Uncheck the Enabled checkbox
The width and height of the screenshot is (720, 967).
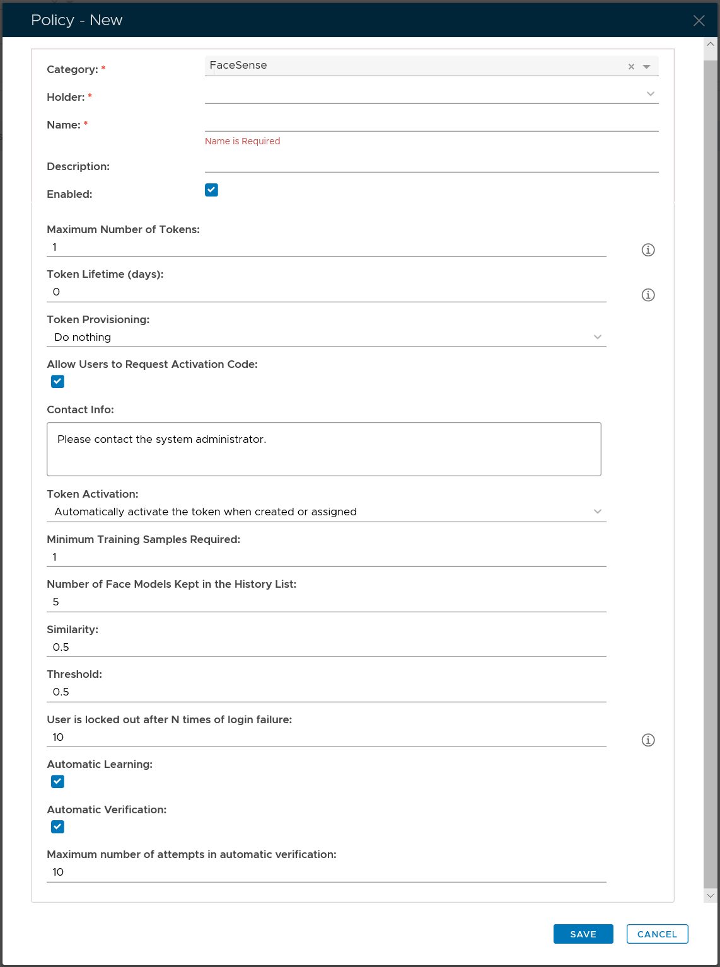tap(211, 190)
